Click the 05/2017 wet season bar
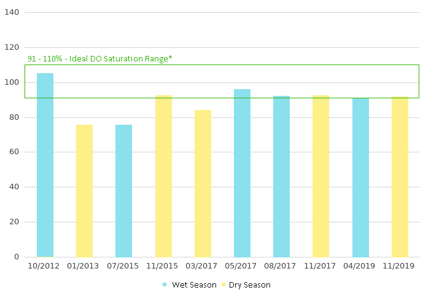This screenshot has height=306, width=431. coord(242,173)
